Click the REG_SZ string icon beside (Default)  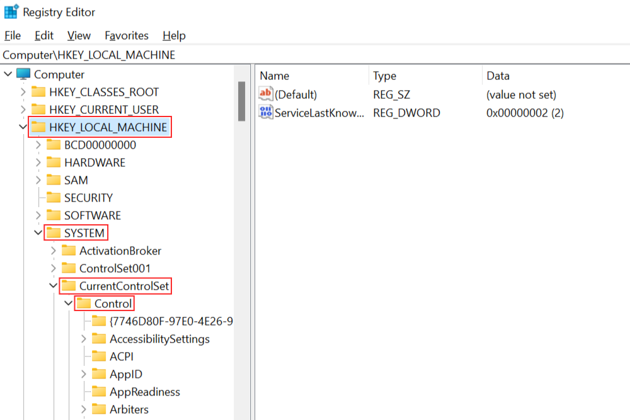coord(264,94)
